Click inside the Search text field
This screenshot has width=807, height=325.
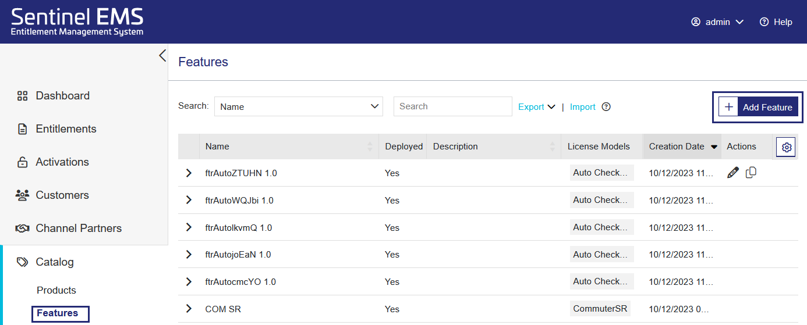pos(452,107)
